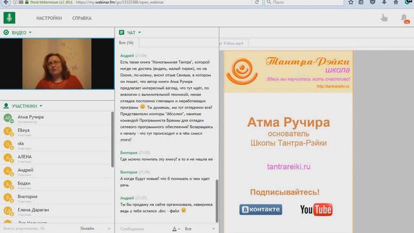Select the name АЛЕНА in participants
Viewport: 414px width, 233px height.
[x=25, y=157]
